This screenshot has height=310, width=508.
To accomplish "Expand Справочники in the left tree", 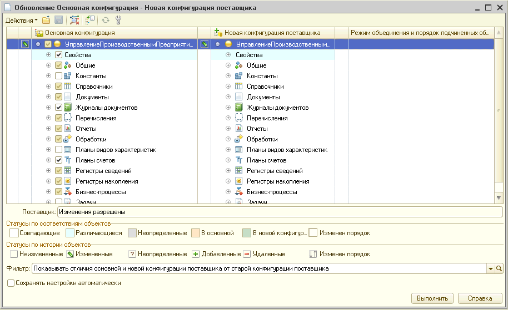I will click(x=48, y=87).
